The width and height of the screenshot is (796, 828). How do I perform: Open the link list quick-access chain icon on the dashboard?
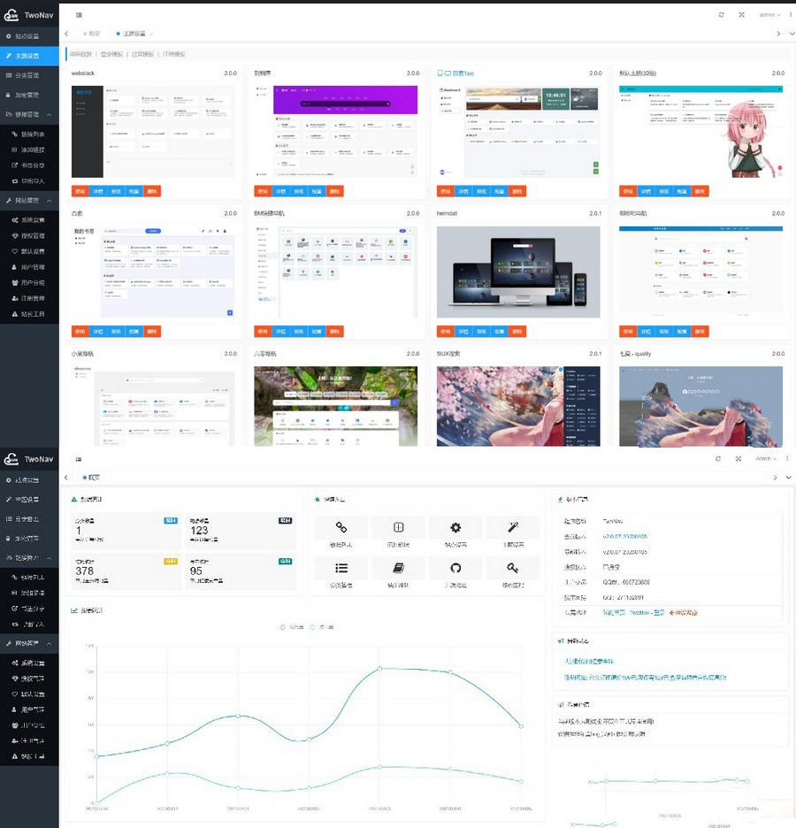(x=341, y=527)
